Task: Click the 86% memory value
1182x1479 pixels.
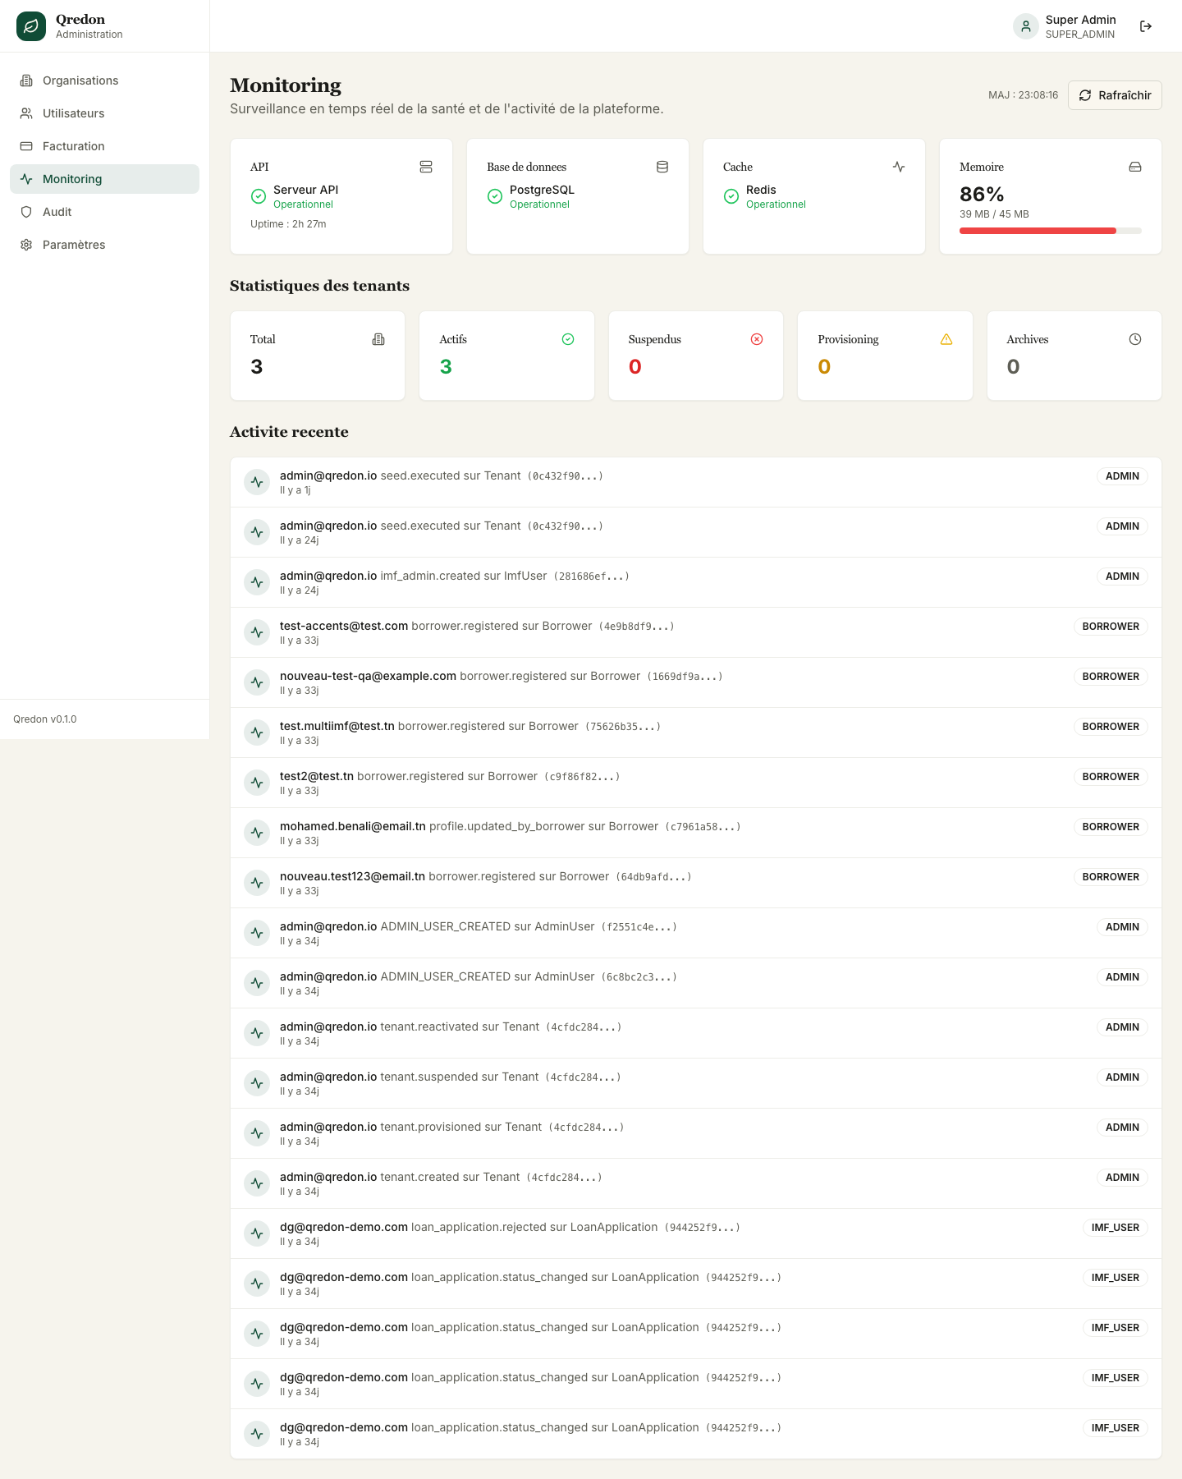Action: (x=982, y=195)
